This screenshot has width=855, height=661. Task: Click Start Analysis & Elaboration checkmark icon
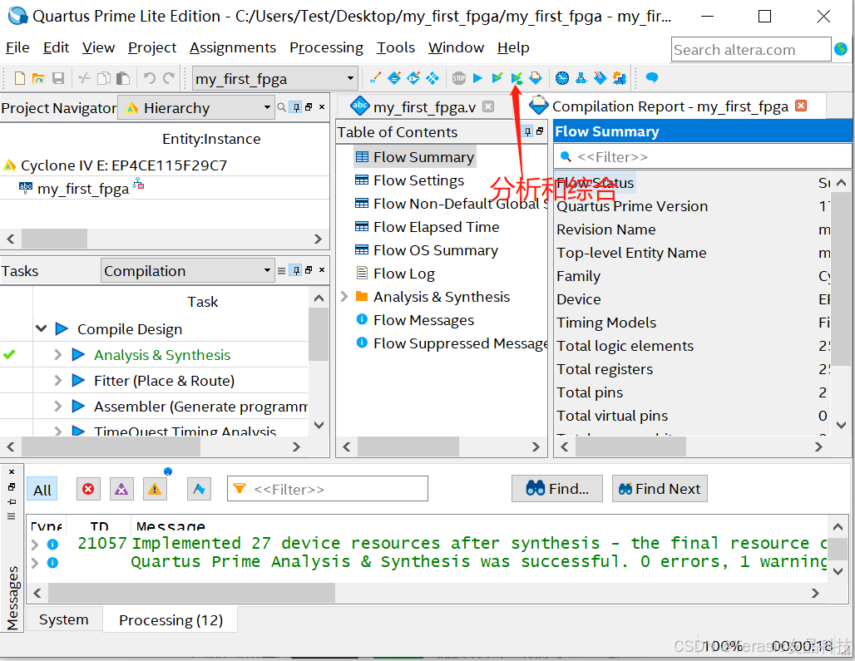pos(497,78)
